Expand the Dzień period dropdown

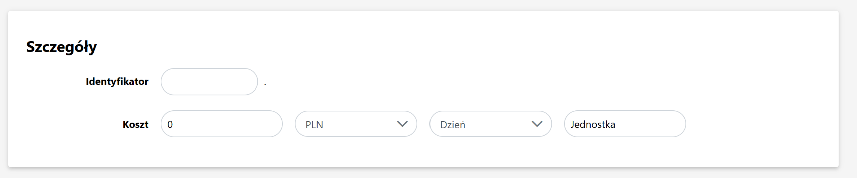coord(490,124)
